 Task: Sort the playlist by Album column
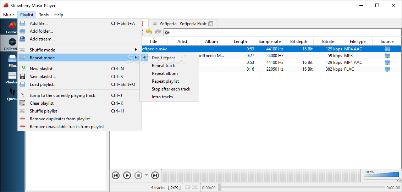pos(211,41)
